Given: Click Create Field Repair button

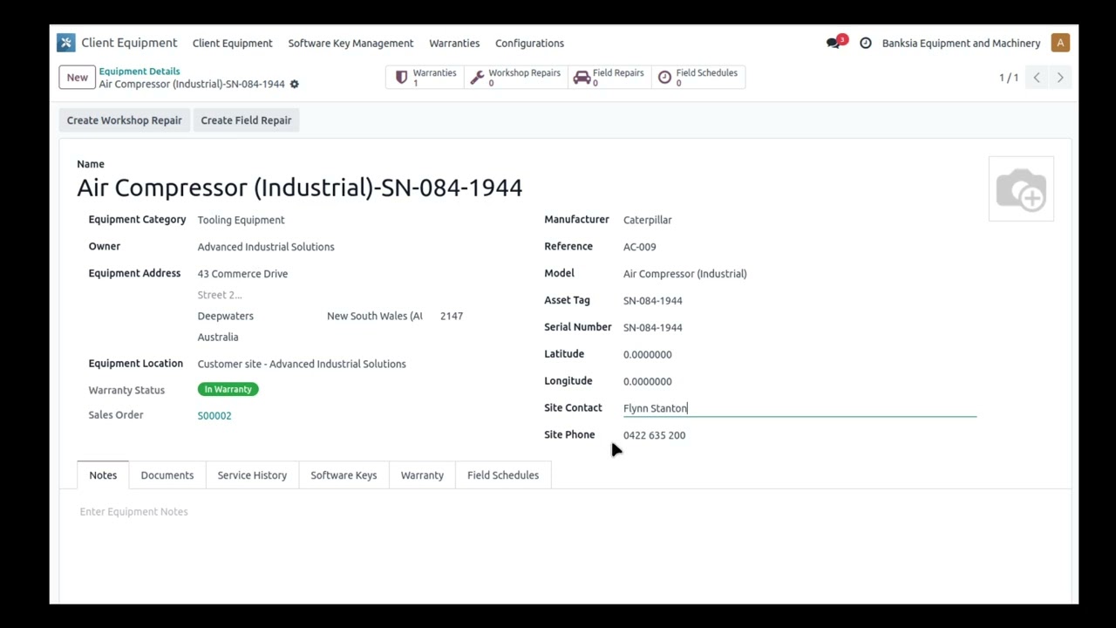Looking at the screenshot, I should pyautogui.click(x=246, y=120).
